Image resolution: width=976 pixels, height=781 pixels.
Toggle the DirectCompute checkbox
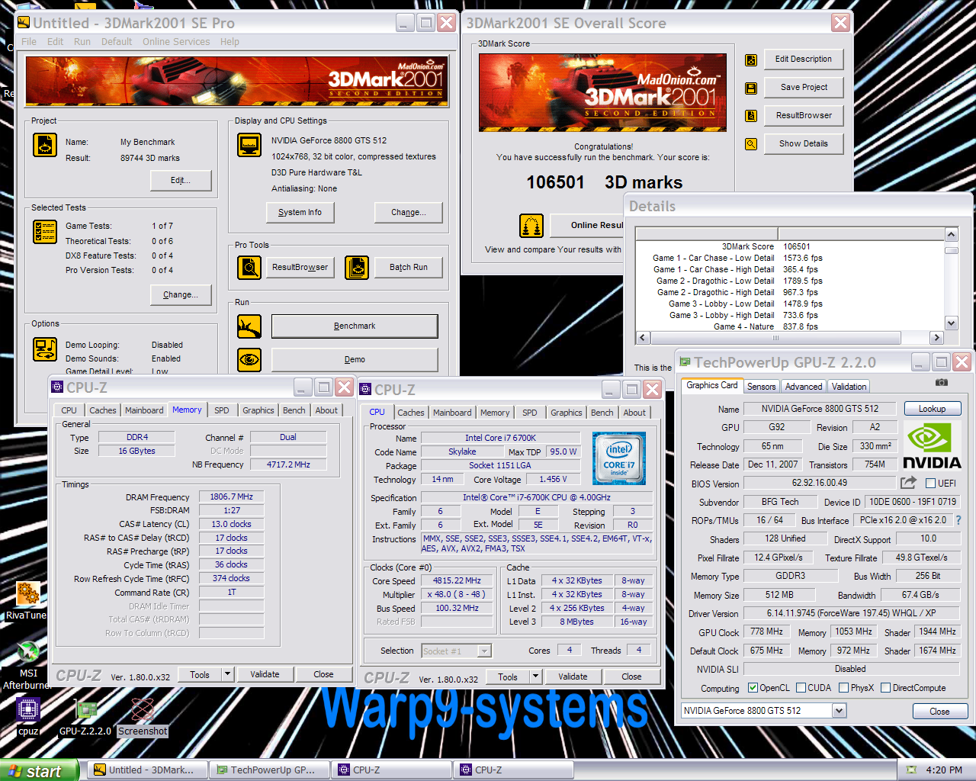tap(886, 688)
